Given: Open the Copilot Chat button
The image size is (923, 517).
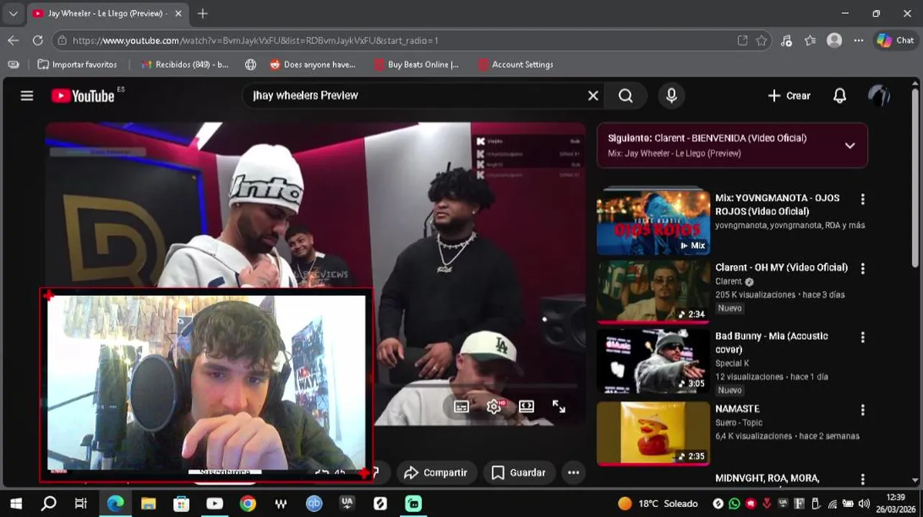Looking at the screenshot, I should point(895,41).
